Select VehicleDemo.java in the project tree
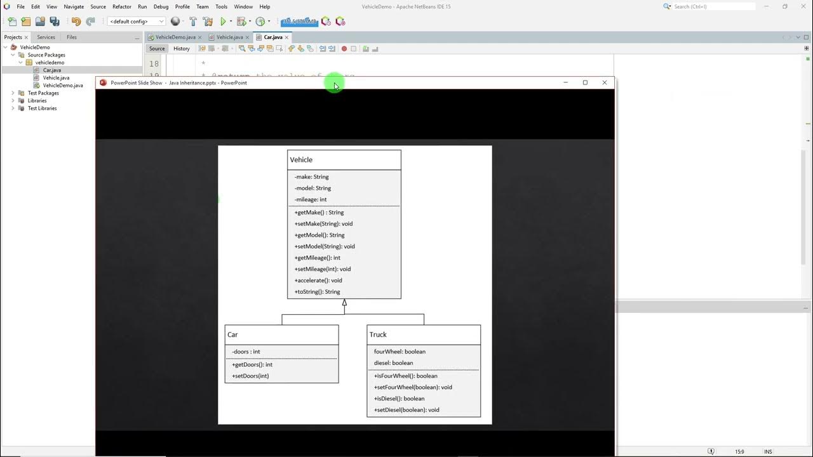Viewport: 813px width, 457px height. (x=62, y=85)
